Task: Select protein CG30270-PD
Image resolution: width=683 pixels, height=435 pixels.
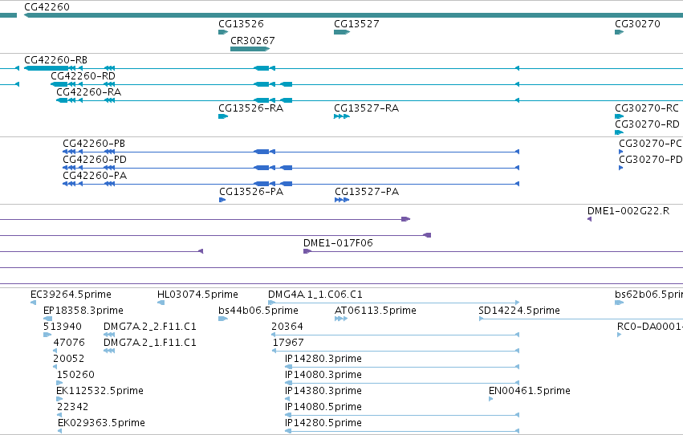Action: click(620, 168)
